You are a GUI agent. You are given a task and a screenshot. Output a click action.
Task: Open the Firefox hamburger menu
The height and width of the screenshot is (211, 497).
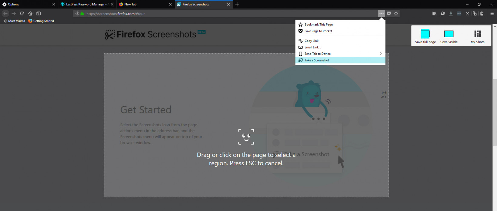(x=492, y=13)
